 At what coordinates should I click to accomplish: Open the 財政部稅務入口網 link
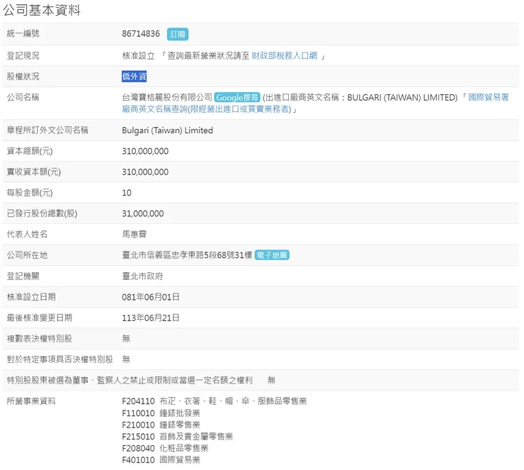[285, 55]
